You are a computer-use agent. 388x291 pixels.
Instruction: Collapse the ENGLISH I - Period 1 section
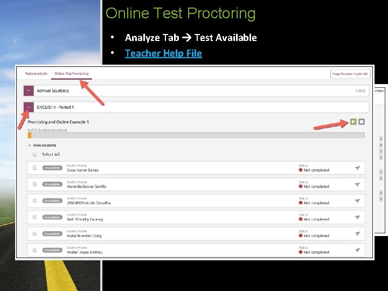click(29, 107)
